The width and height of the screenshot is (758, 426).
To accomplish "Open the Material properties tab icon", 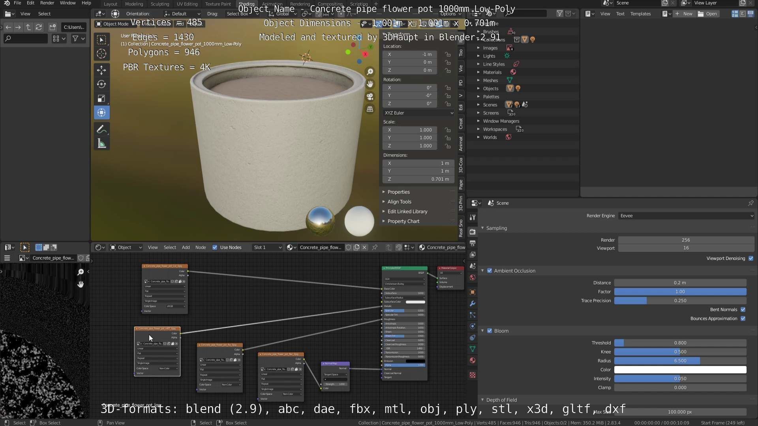I will pyautogui.click(x=473, y=361).
